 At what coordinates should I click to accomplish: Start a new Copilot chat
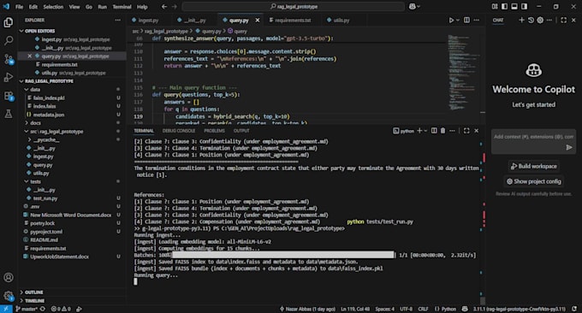(521, 20)
